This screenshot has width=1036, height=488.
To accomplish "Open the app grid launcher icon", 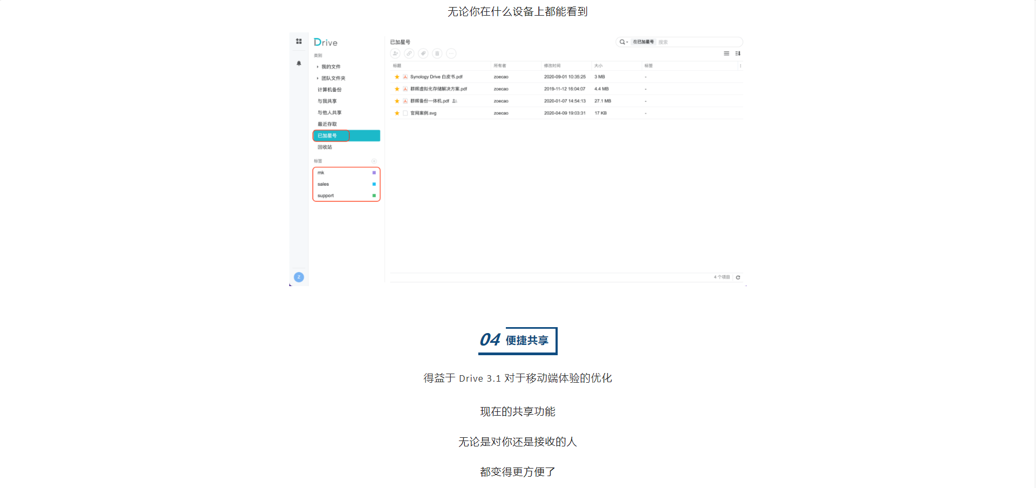I will [x=299, y=42].
